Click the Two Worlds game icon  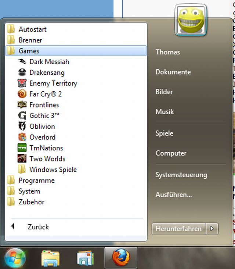pyautogui.click(x=22, y=159)
